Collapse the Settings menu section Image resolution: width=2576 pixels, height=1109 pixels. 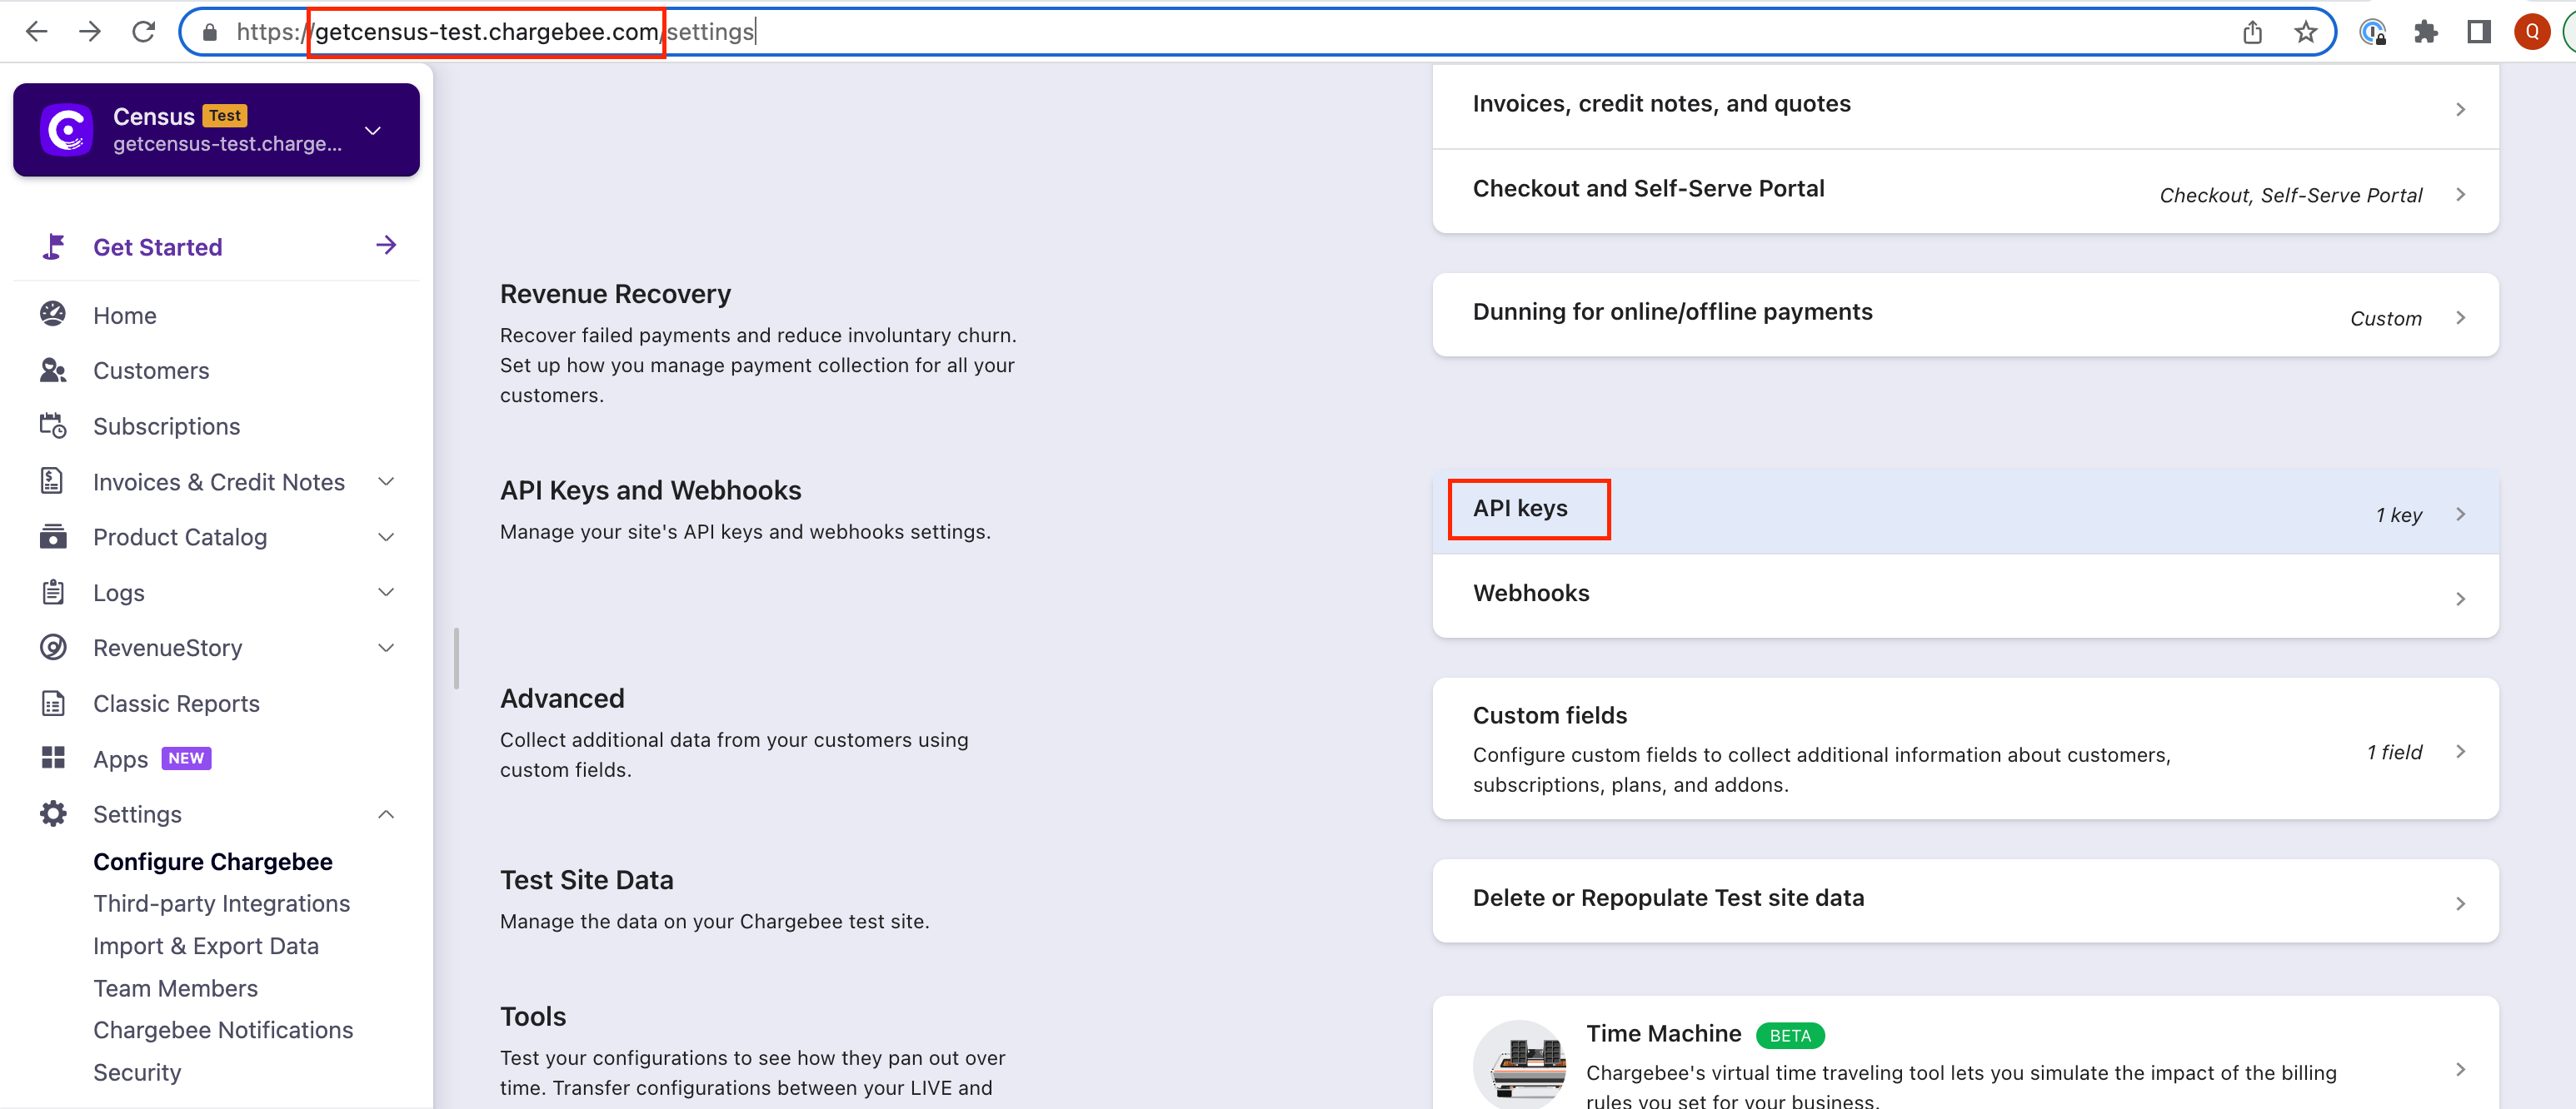pyautogui.click(x=386, y=814)
